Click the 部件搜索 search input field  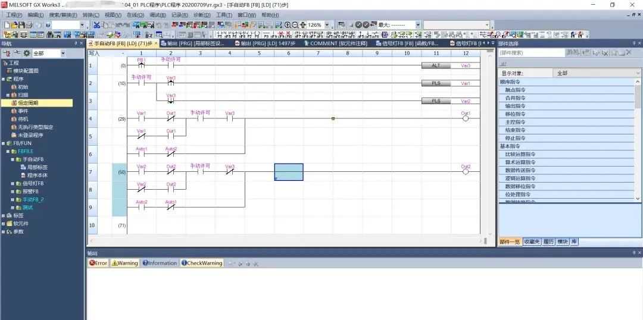pyautogui.click(x=530, y=53)
